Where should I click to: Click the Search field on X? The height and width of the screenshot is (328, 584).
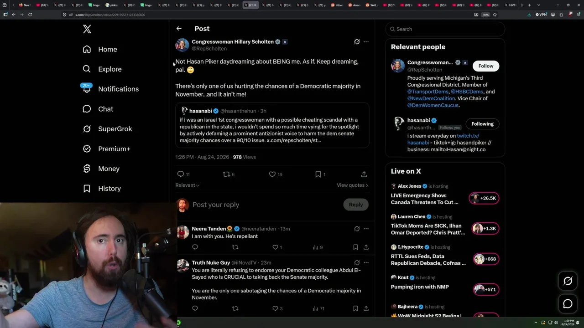(445, 29)
